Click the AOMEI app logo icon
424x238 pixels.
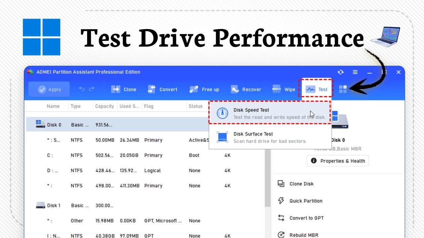(x=30, y=72)
